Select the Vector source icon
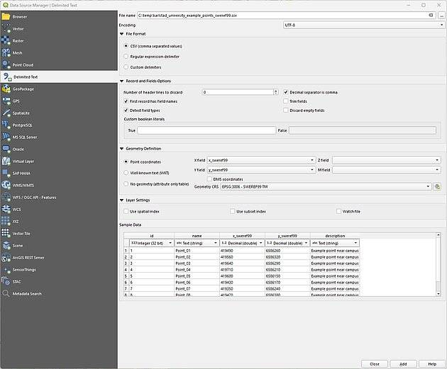The image size is (447, 369). point(6,28)
